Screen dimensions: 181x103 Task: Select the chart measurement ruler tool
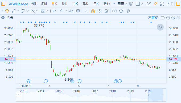(x=43, y=11)
